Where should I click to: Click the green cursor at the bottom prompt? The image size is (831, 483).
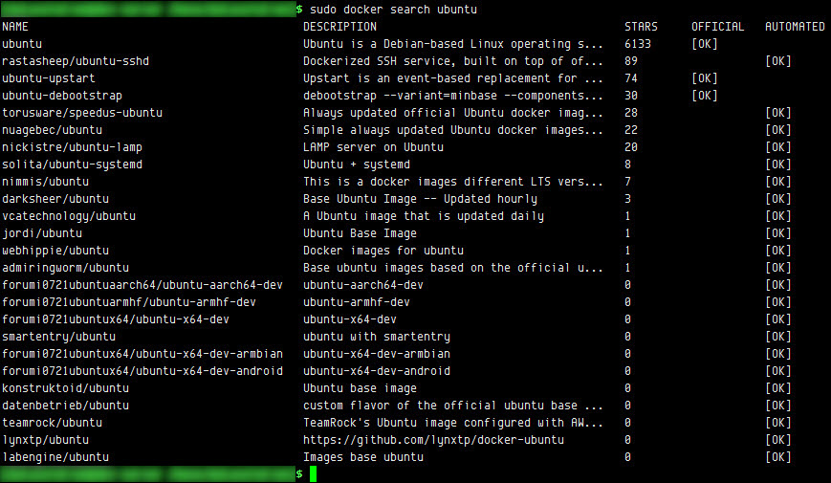coord(314,474)
